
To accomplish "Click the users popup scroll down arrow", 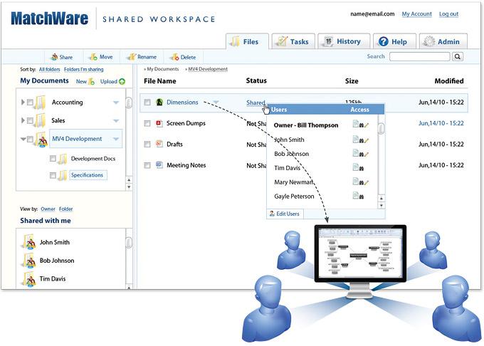I will (382, 205).
